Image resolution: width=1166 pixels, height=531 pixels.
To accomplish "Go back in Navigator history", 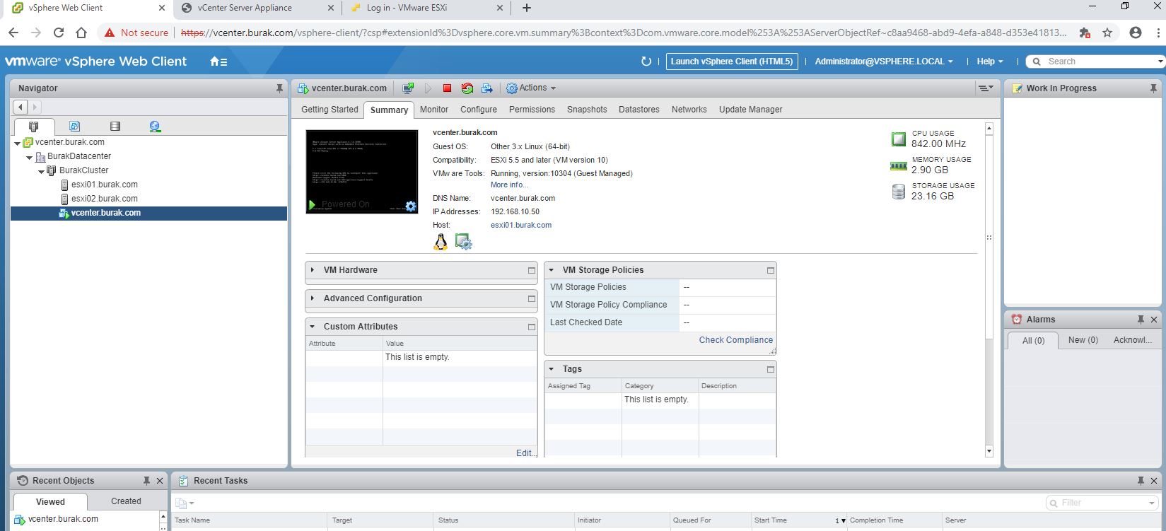I will [x=21, y=107].
